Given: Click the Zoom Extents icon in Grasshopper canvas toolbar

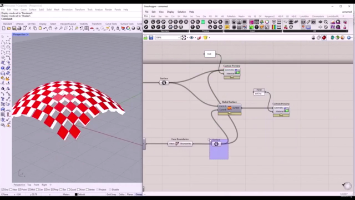Looking at the screenshot, I should coord(184,38).
